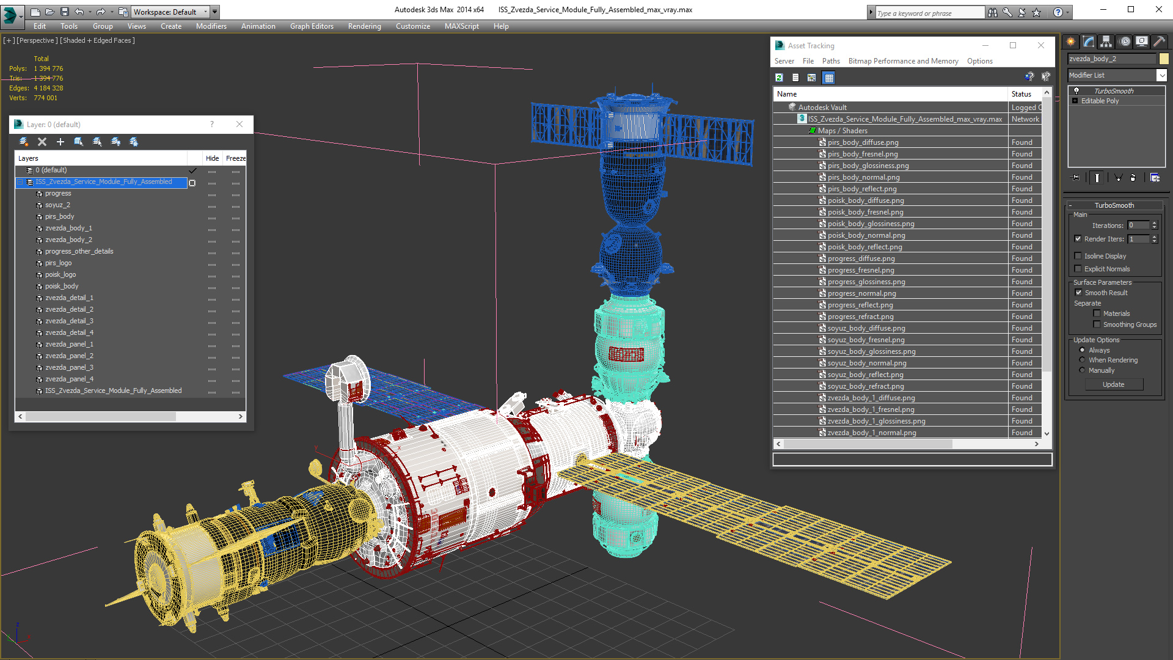Open the Perspective viewport label menu
The width and height of the screenshot is (1173, 660).
[x=37, y=40]
